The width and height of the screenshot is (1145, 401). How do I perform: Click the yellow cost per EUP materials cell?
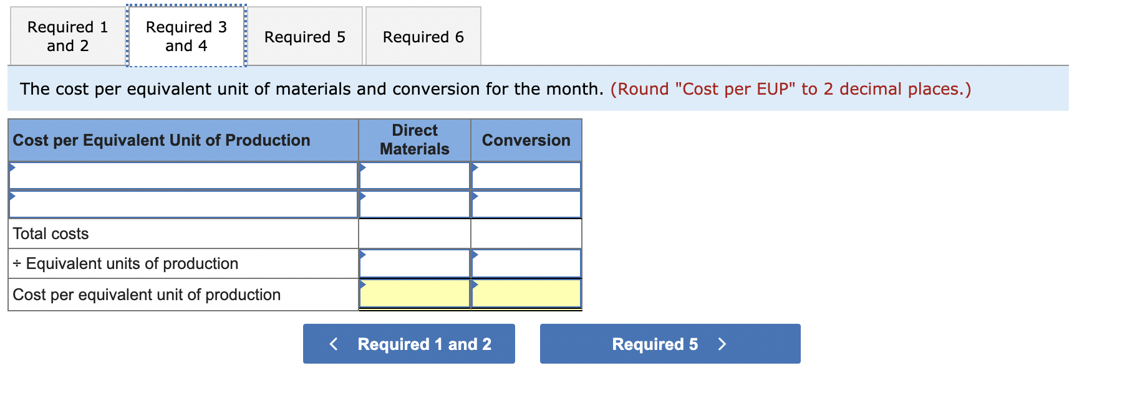click(x=414, y=294)
